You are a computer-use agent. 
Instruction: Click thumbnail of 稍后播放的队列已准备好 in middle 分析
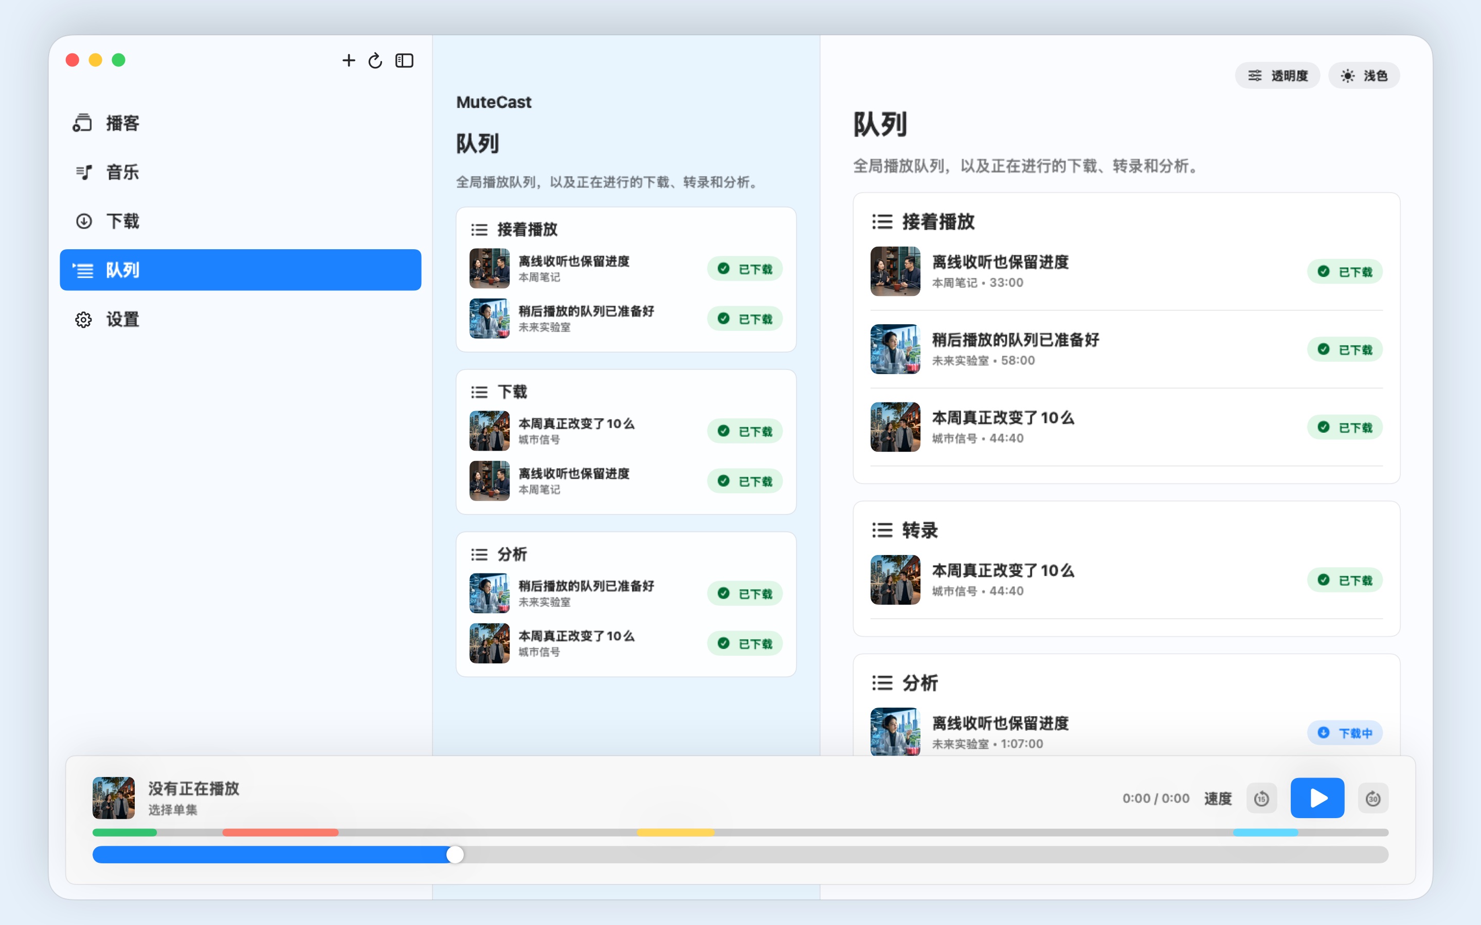coord(490,593)
